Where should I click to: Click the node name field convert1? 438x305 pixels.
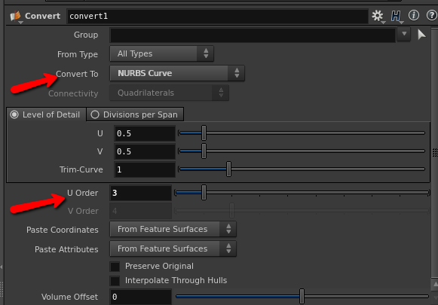217,16
